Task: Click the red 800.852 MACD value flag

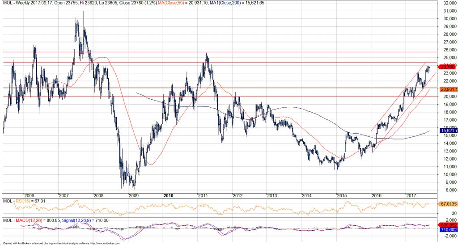Action: click(x=448, y=225)
